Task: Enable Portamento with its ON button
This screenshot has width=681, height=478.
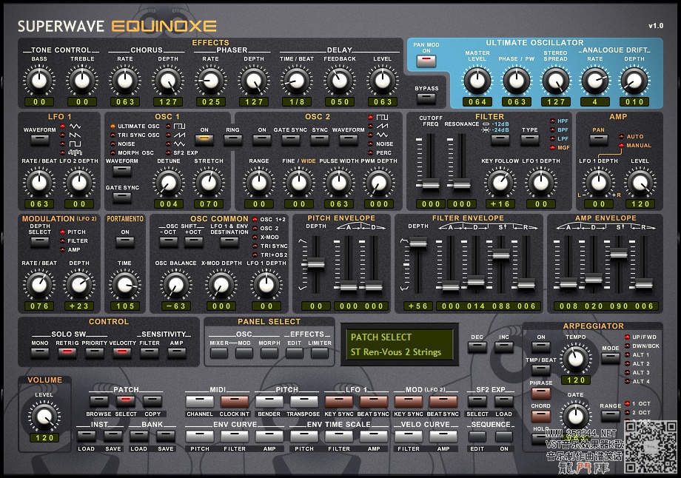Action: point(125,242)
